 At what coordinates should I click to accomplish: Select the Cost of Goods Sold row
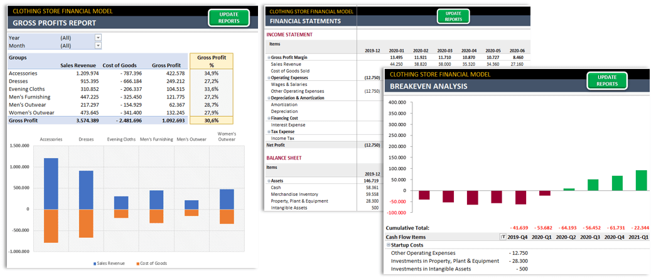(291, 71)
